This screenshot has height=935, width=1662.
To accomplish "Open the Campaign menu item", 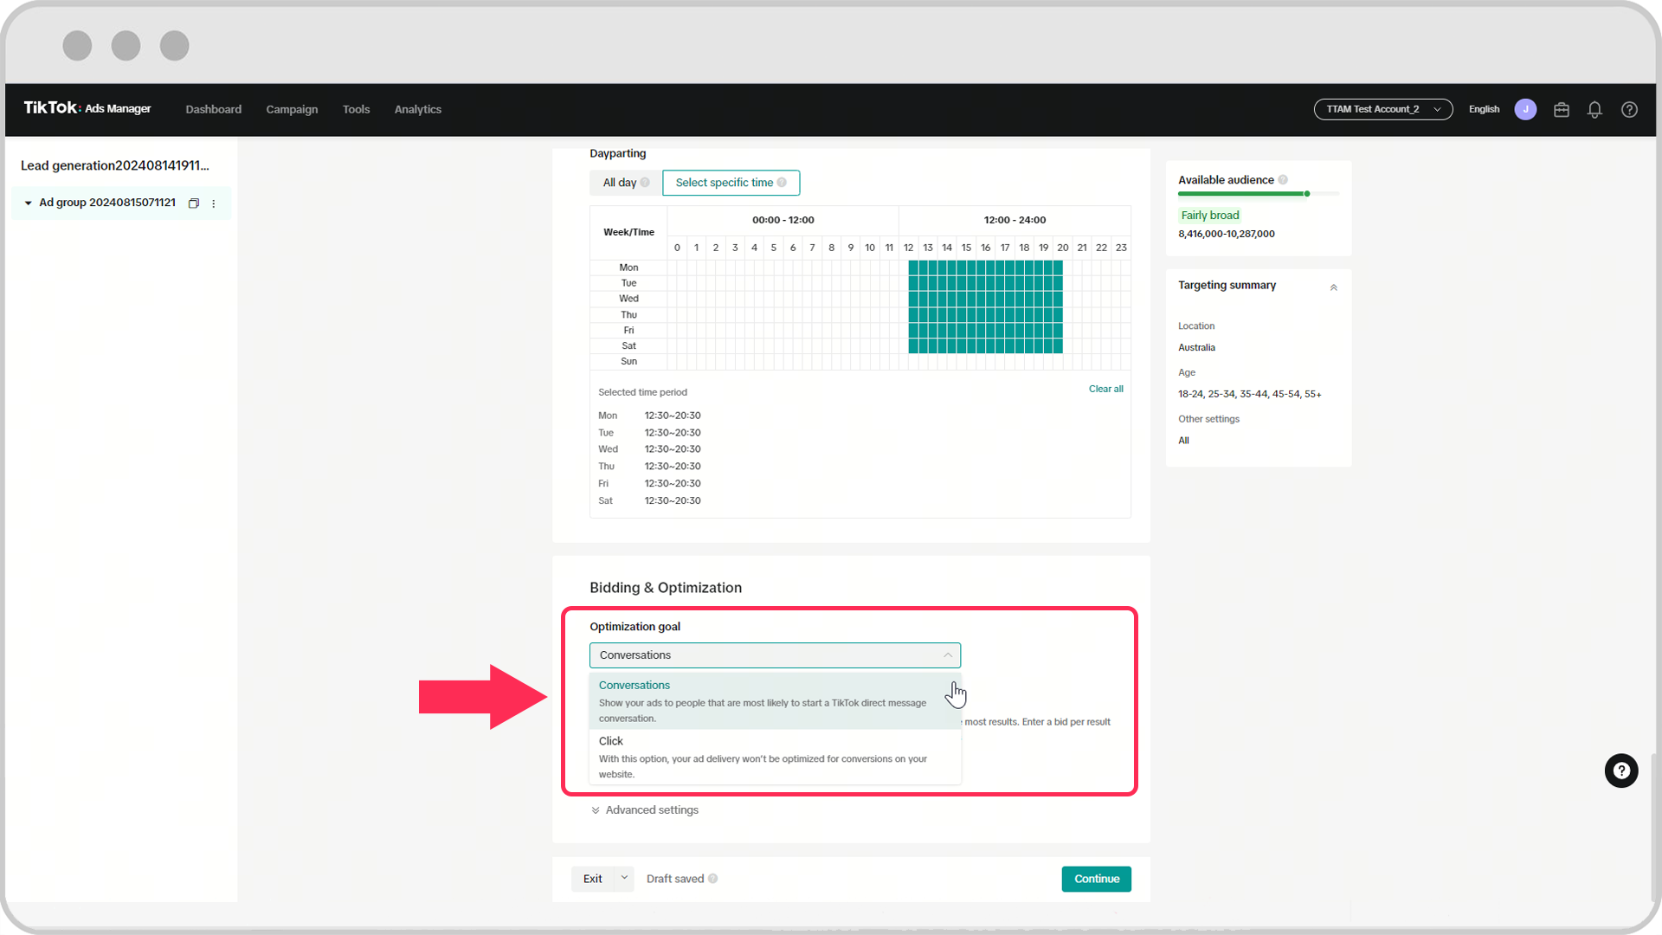I will point(291,108).
